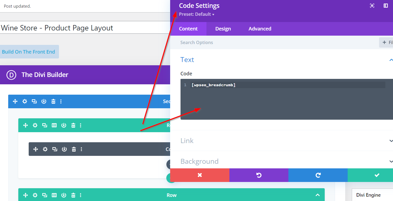The height and width of the screenshot is (201, 393).
Task: Toggle disable on the Code module
Action: click(64, 149)
